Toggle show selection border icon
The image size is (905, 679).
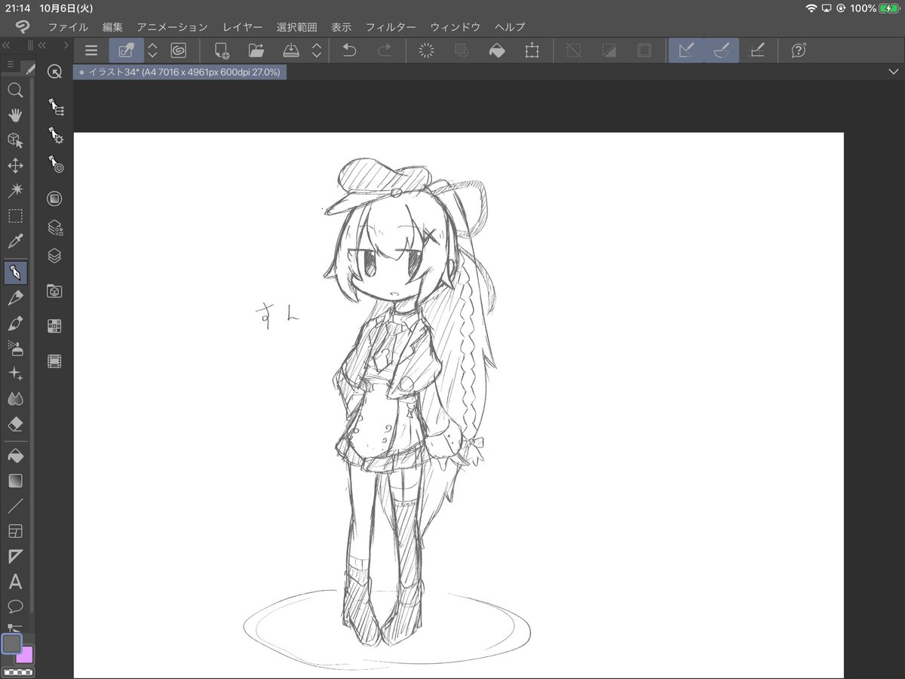coord(644,51)
